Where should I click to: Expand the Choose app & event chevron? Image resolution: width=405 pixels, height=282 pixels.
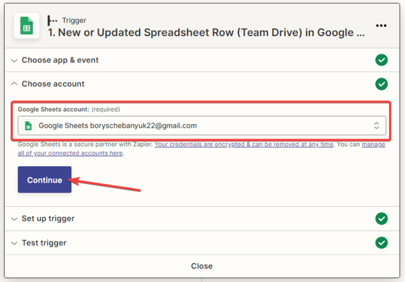coord(14,60)
